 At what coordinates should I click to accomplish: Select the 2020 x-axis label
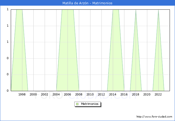click(x=147, y=94)
